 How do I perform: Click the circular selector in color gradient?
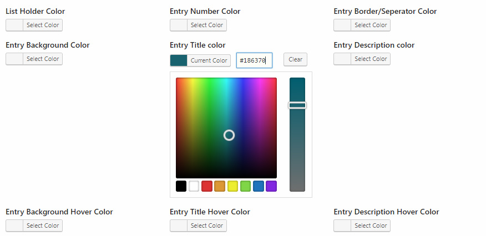click(x=229, y=135)
